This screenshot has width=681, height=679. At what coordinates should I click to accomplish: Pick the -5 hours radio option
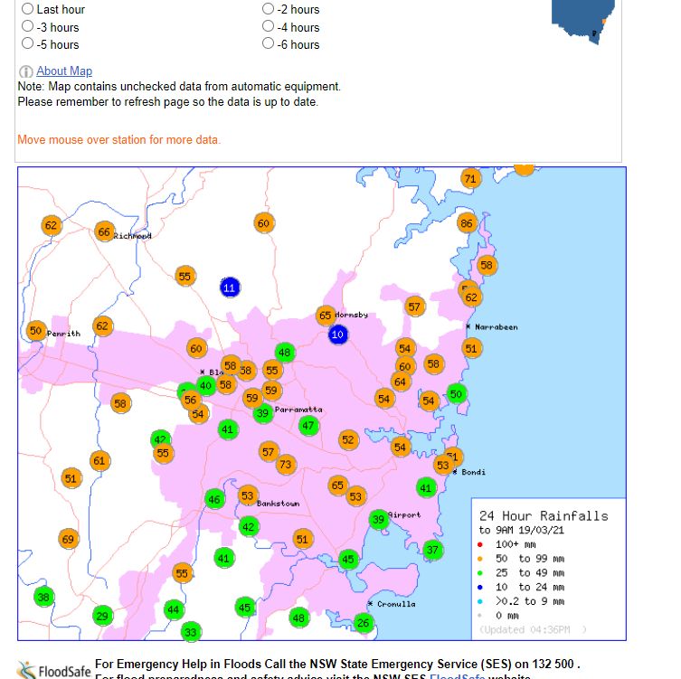coord(27,43)
